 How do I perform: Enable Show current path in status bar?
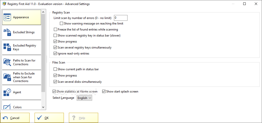[x=55, y=69]
